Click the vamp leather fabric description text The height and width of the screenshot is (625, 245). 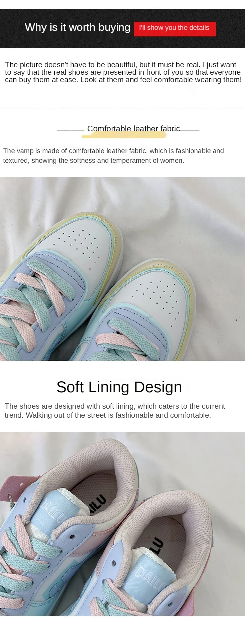coord(113,156)
